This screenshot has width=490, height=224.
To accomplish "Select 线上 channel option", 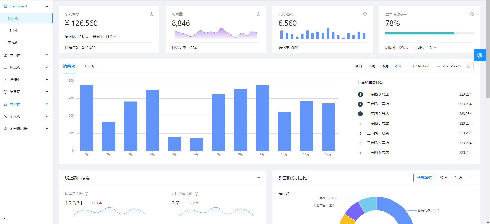I will (443, 178).
